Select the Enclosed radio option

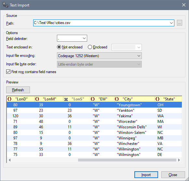pyautogui.click(x=90, y=47)
